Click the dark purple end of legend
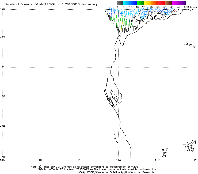This screenshot has height=174, width=198. coord(185,3)
